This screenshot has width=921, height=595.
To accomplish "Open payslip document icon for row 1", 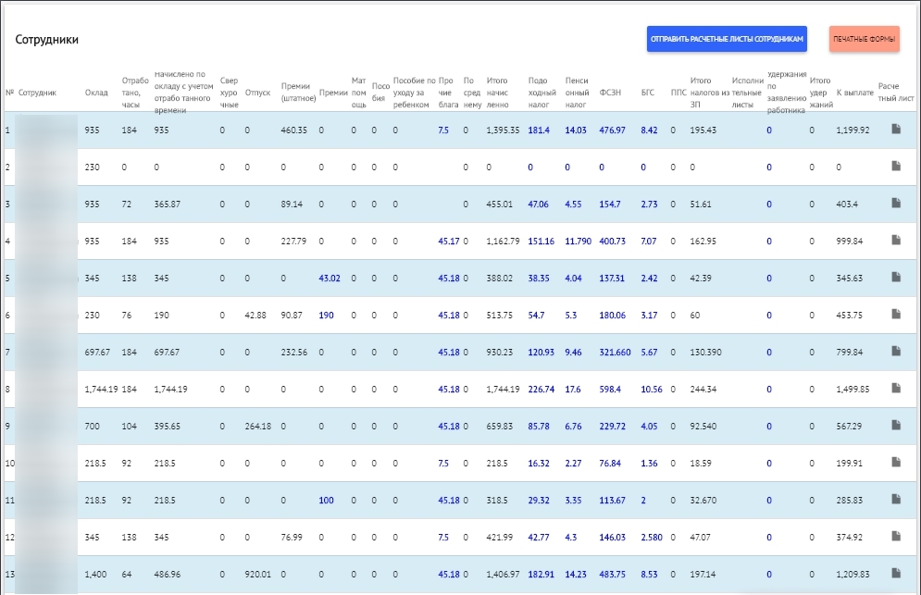I will pos(895,129).
